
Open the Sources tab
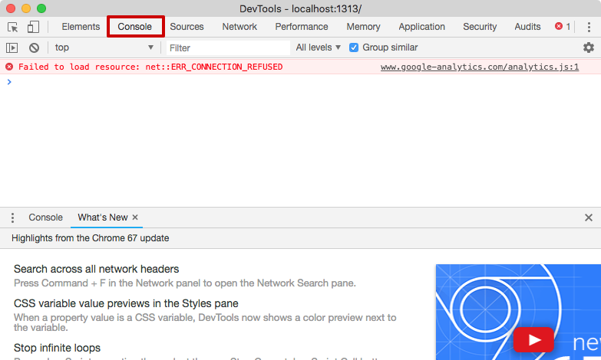point(187,27)
